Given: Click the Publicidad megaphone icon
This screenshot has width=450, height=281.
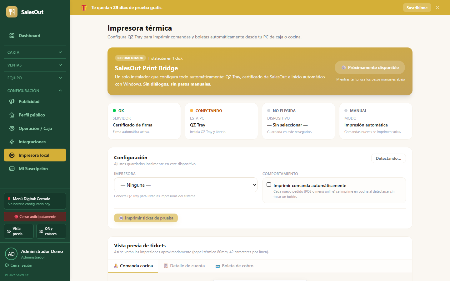Looking at the screenshot, I should point(12,101).
